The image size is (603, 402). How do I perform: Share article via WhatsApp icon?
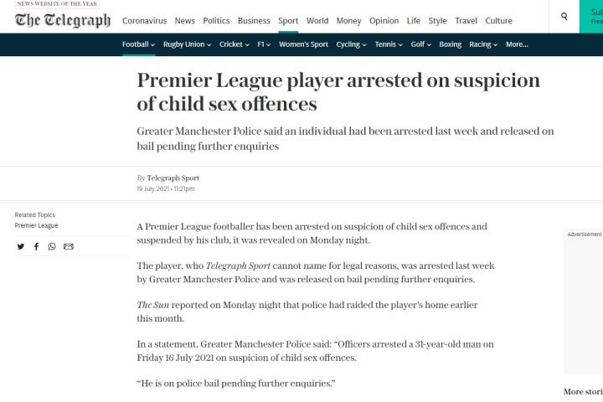click(x=52, y=246)
